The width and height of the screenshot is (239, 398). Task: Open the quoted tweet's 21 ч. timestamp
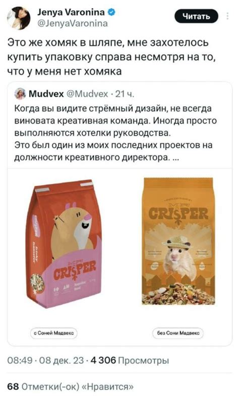(x=124, y=94)
